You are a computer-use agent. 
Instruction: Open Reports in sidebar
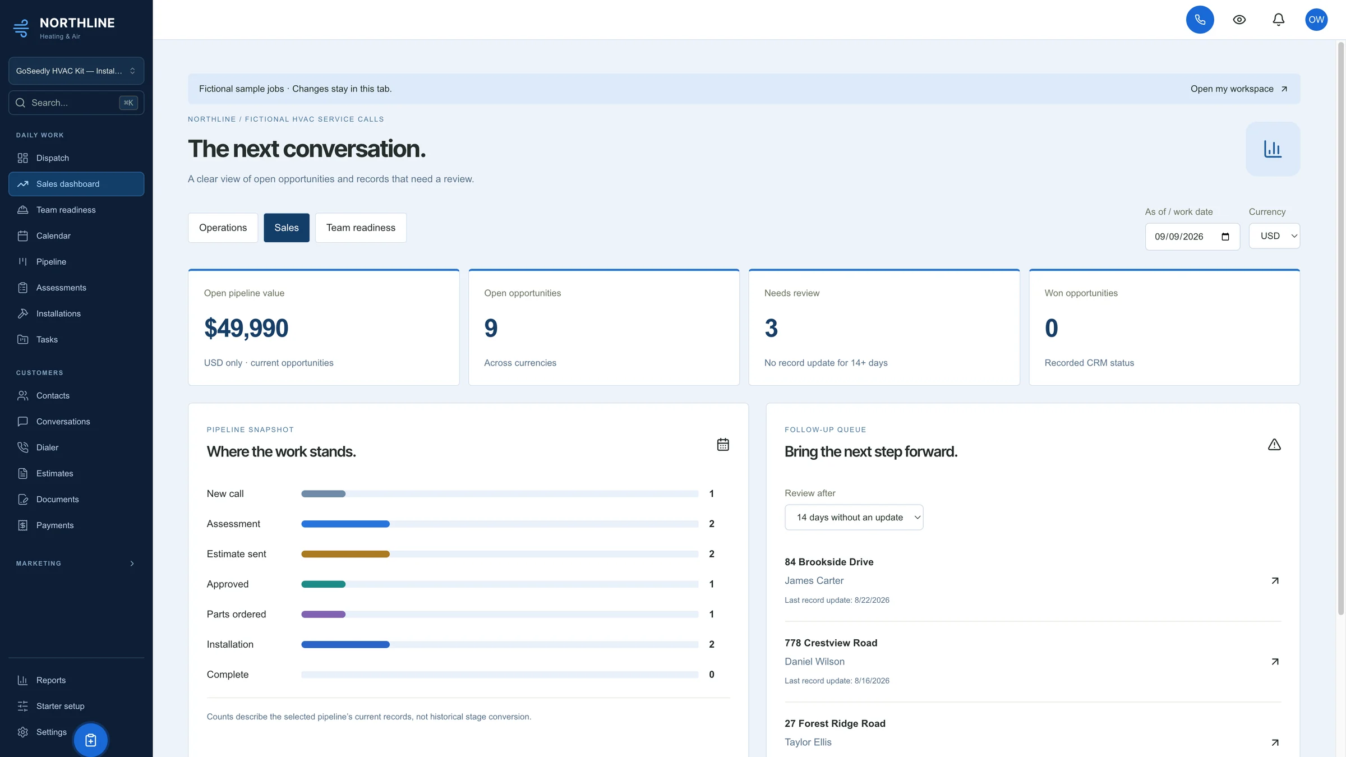pos(76,680)
